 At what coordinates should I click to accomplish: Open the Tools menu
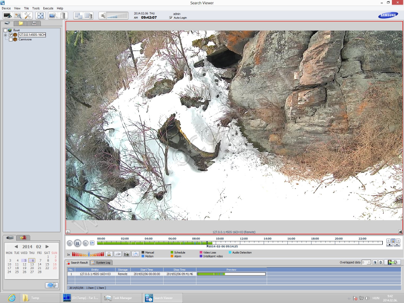(x=36, y=9)
